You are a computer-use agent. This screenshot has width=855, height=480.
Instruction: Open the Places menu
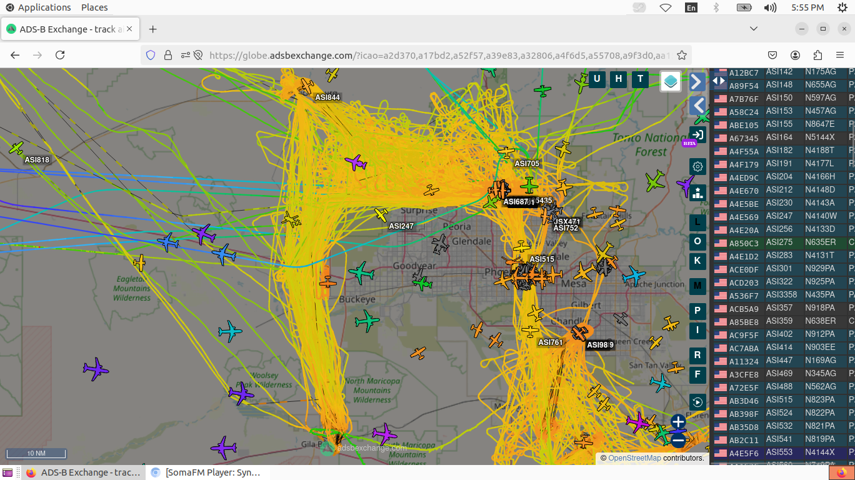(94, 7)
